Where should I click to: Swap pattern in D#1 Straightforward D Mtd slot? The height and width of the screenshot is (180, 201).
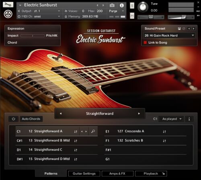point(76,159)
